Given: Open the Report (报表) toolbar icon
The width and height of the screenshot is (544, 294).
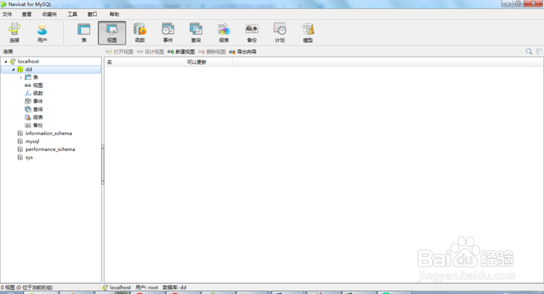Looking at the screenshot, I should (224, 33).
